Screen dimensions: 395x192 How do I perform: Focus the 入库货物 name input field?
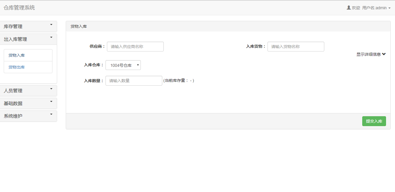tap(296, 47)
